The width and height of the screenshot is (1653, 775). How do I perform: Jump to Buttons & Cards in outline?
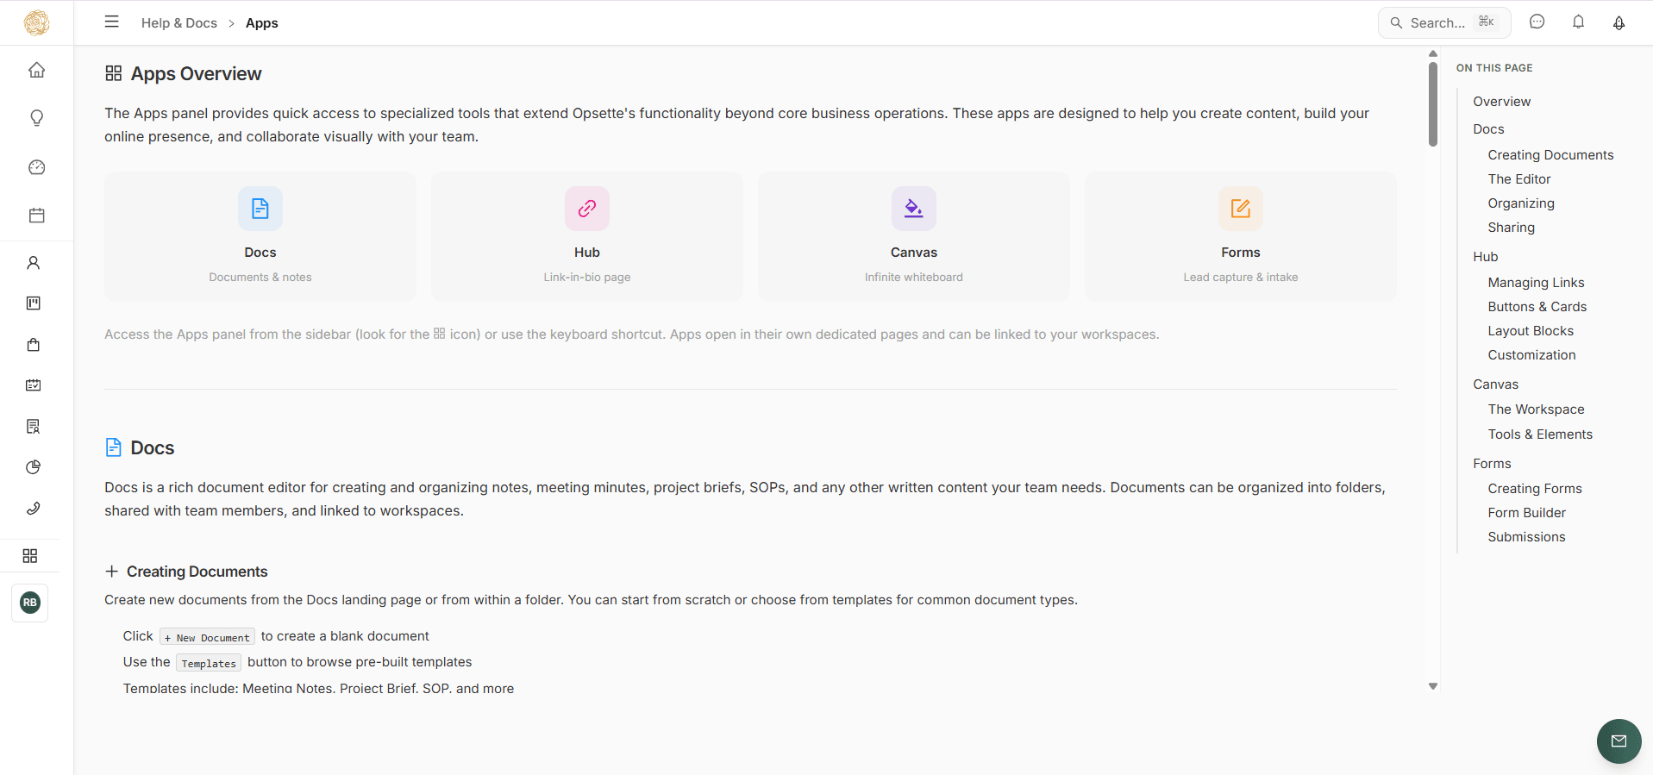[x=1537, y=307]
